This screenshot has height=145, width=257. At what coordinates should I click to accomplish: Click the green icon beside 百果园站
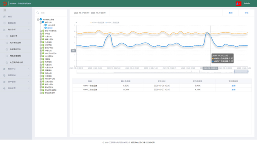point(43,70)
